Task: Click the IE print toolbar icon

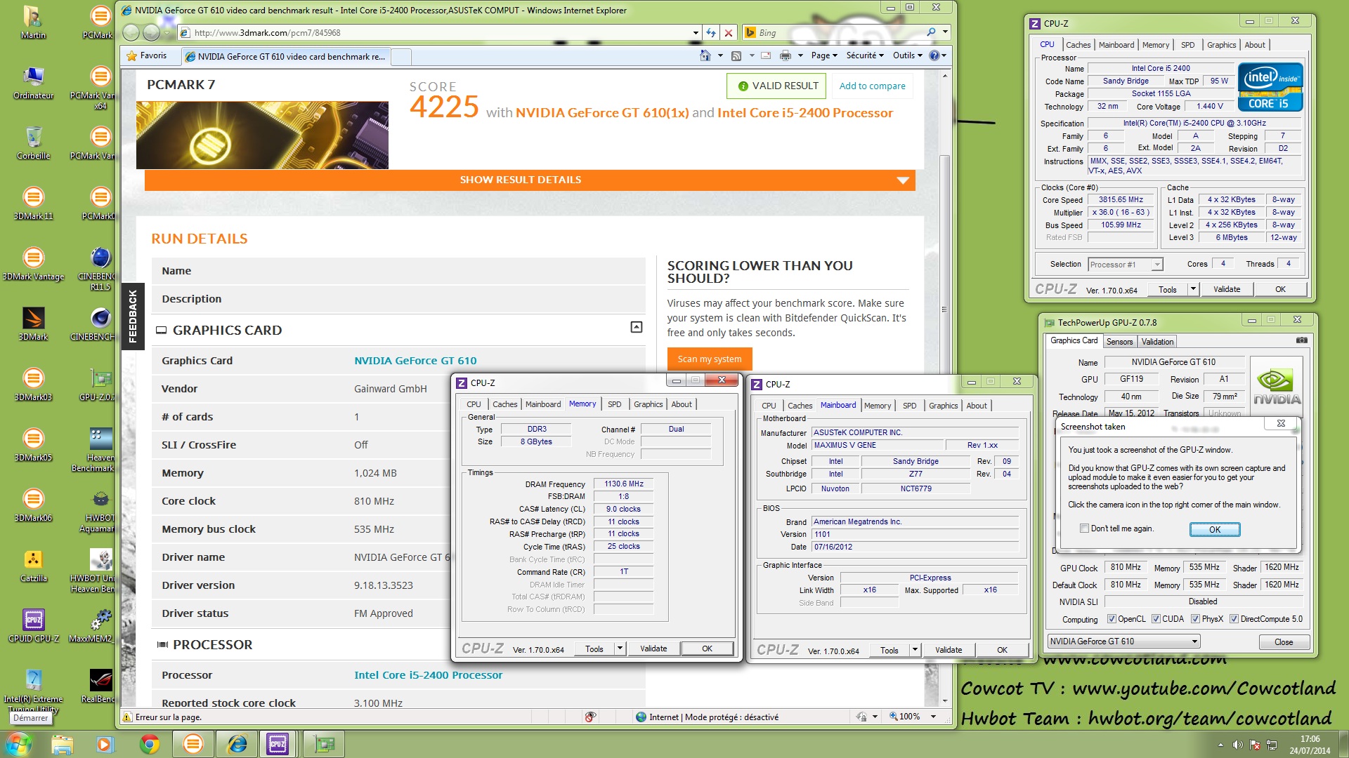Action: point(785,55)
